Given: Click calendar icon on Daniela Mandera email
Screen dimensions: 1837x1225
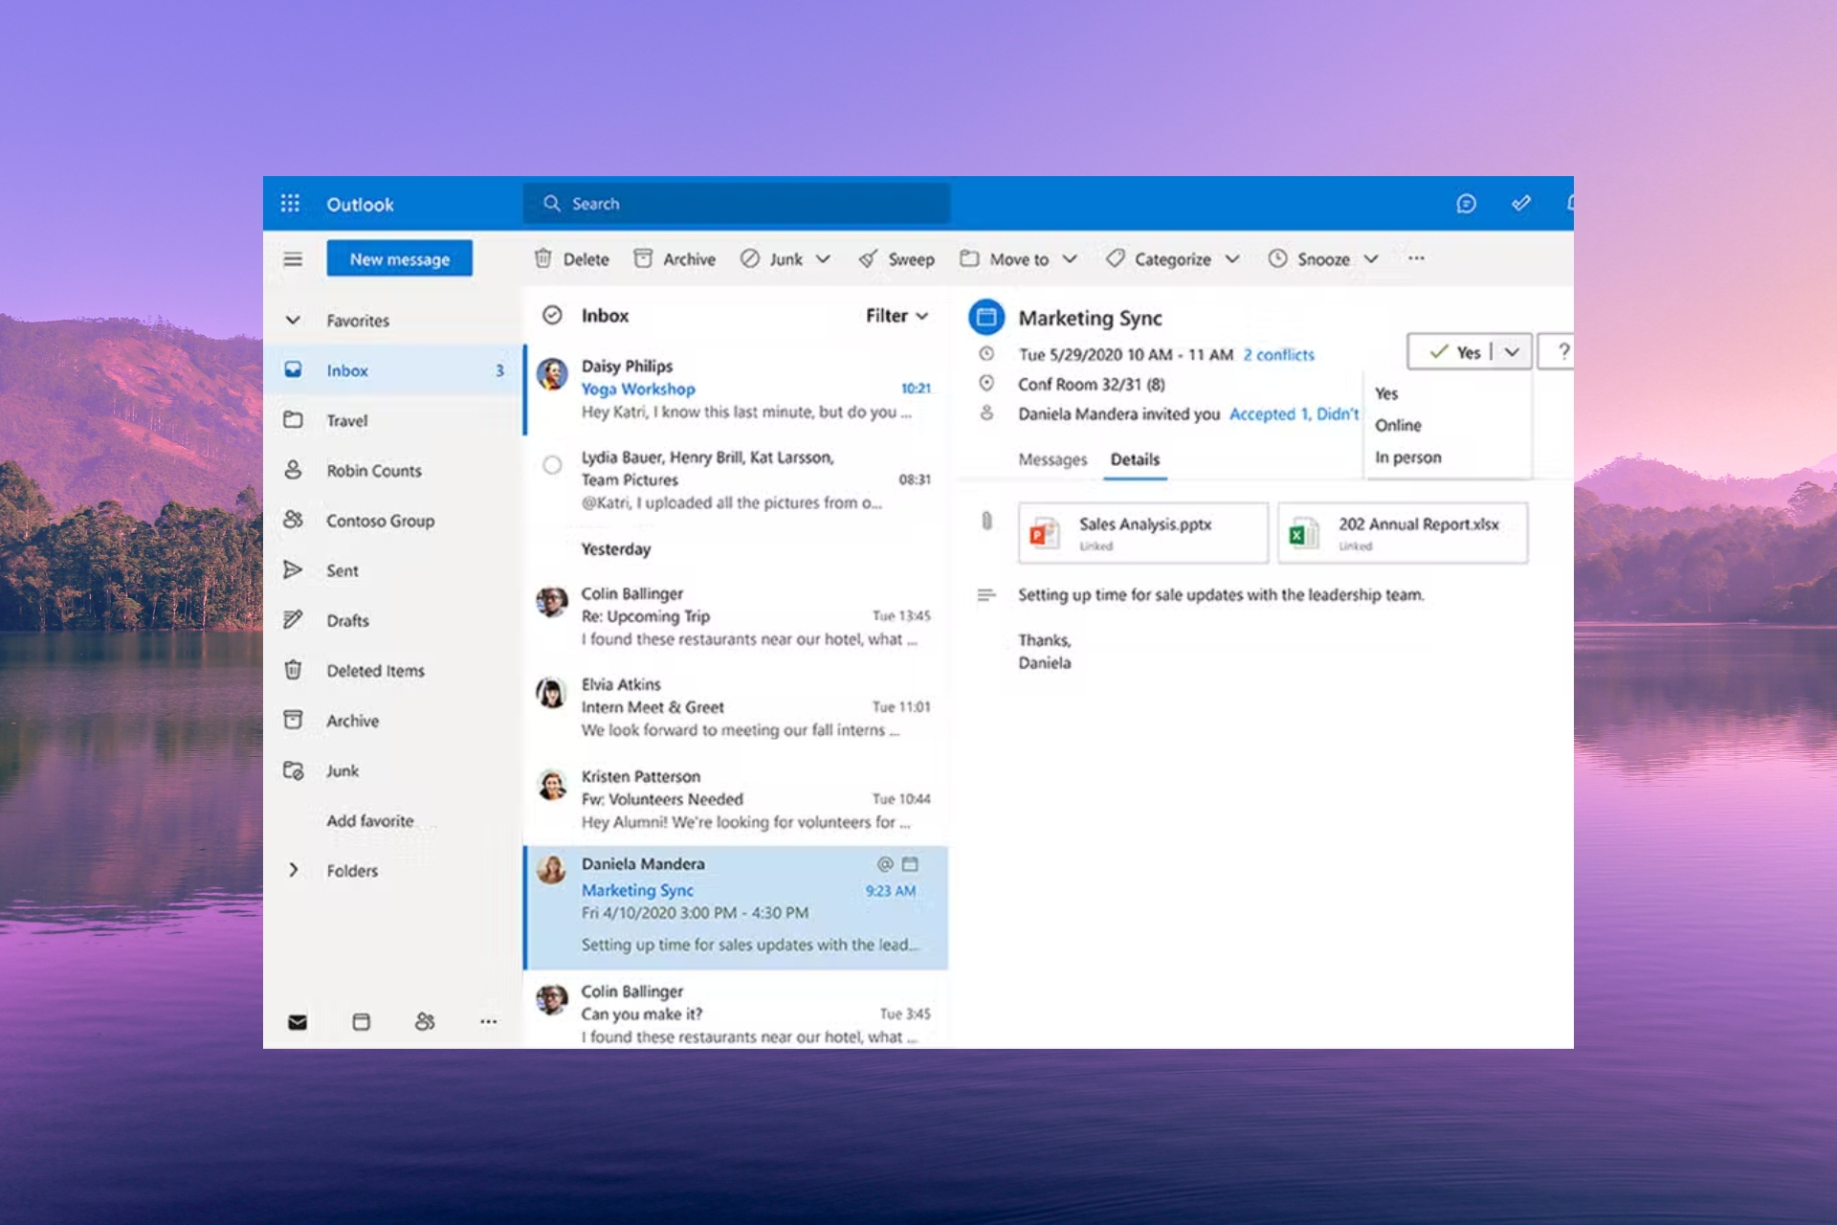Looking at the screenshot, I should pos(910,864).
